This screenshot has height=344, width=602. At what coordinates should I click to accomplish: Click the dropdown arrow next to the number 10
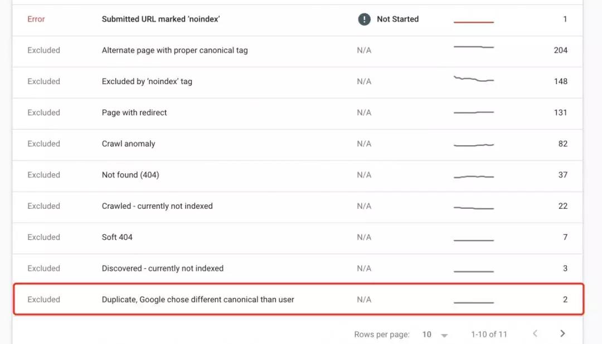(x=444, y=334)
